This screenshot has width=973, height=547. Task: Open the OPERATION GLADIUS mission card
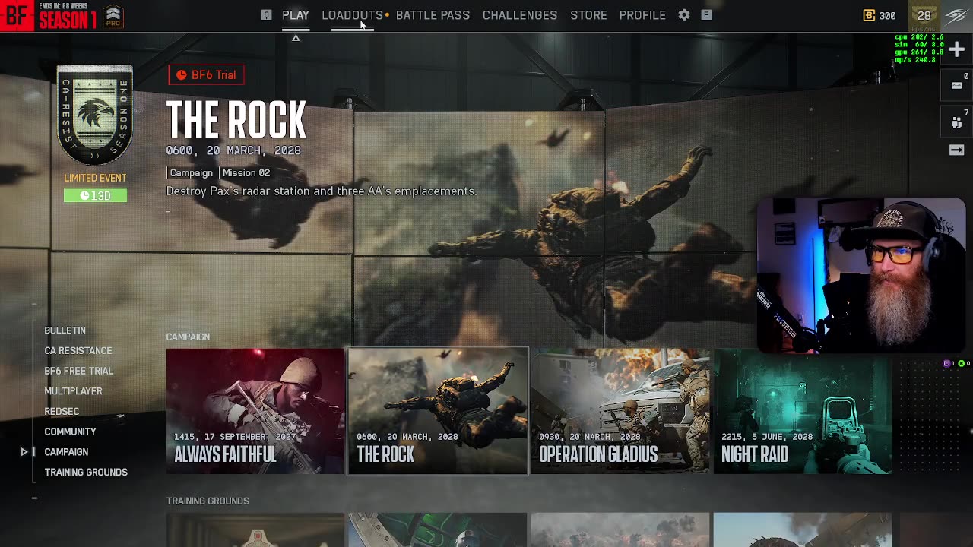620,411
